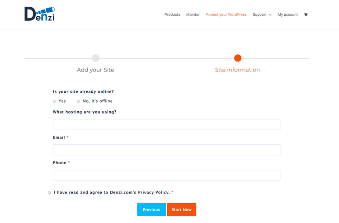Click the Privacy Policy agreement text
This screenshot has height=223, width=339.
(112, 192)
